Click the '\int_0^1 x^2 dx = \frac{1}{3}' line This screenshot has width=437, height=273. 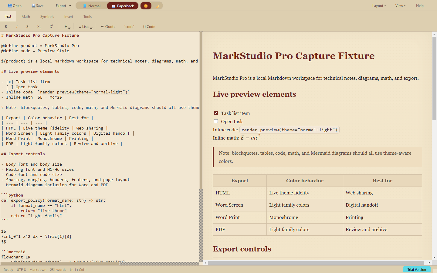pos(36,237)
